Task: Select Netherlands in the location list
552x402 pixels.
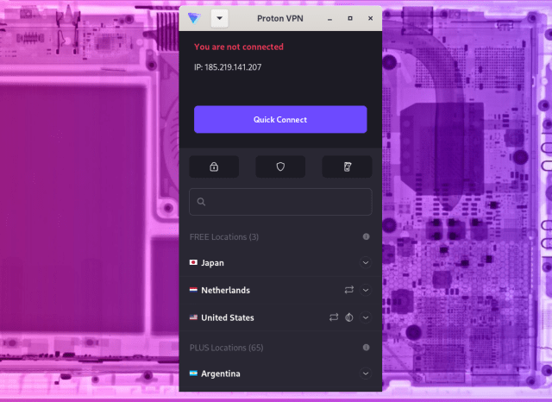Action: click(x=280, y=290)
